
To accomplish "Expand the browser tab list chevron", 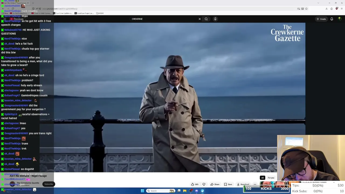I will 318,3.
